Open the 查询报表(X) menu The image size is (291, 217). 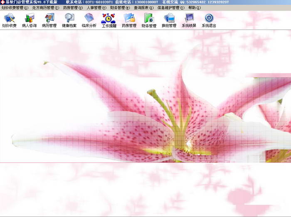143,7
